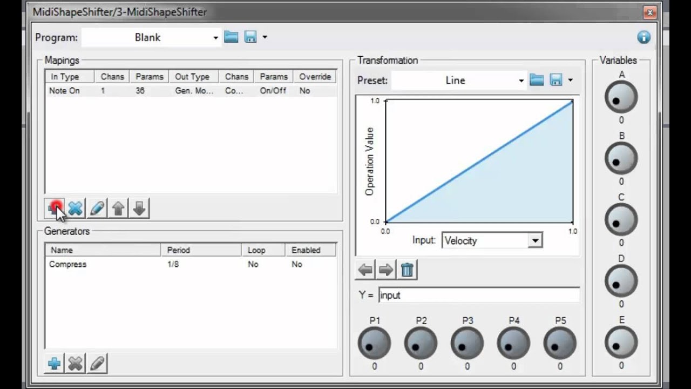Screen dimensions: 691x389
Task: Click the trash can delete icon
Action: pos(408,270)
